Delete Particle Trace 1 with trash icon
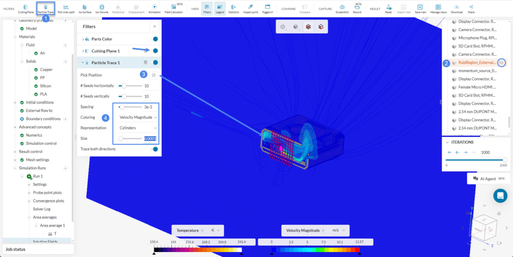The width and height of the screenshot is (513, 257). click(x=145, y=63)
